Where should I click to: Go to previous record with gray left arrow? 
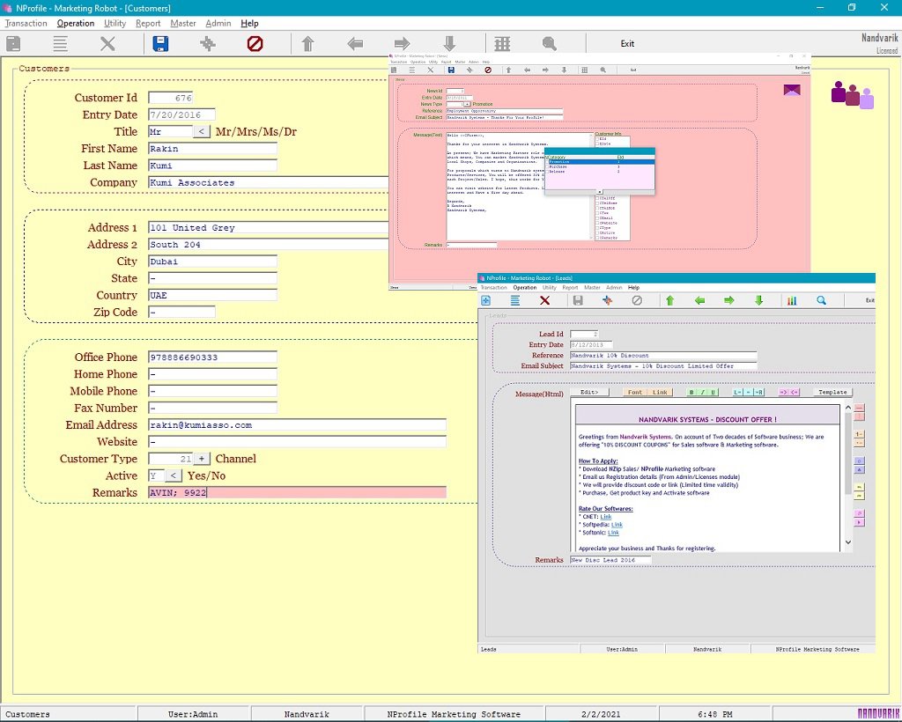tap(355, 44)
